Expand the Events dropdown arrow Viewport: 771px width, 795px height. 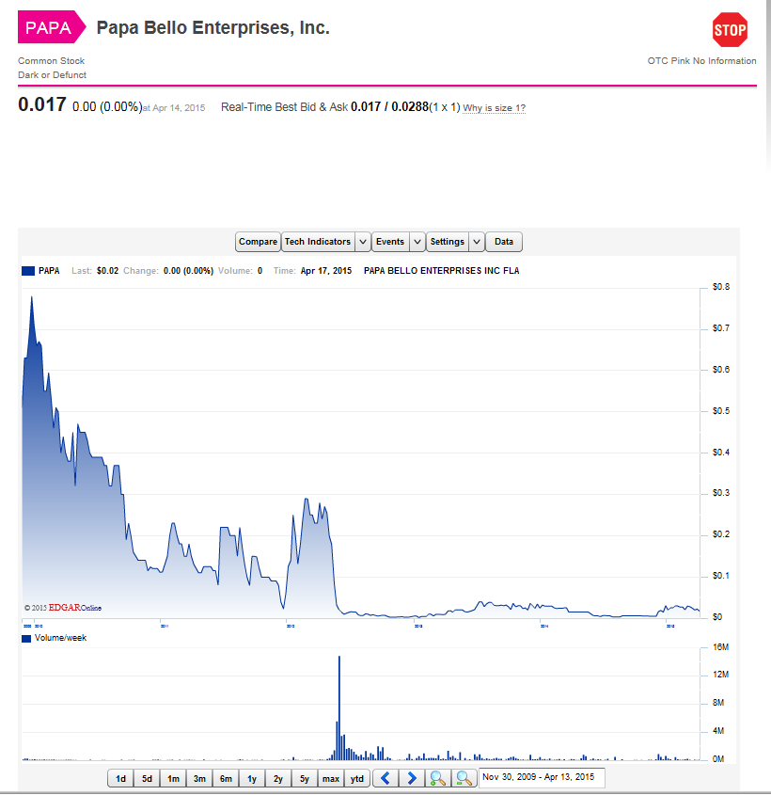click(x=417, y=242)
